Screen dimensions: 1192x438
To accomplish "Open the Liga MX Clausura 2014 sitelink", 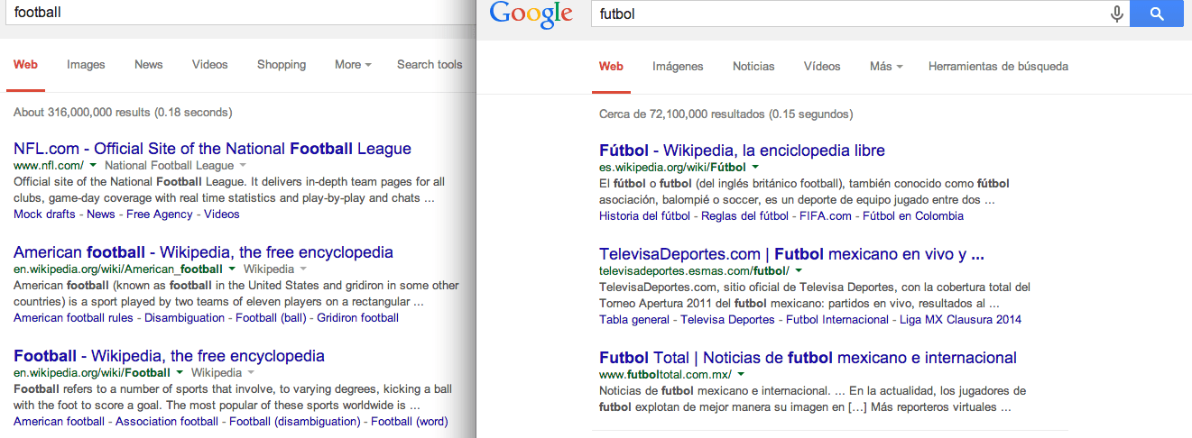I will coord(961,320).
